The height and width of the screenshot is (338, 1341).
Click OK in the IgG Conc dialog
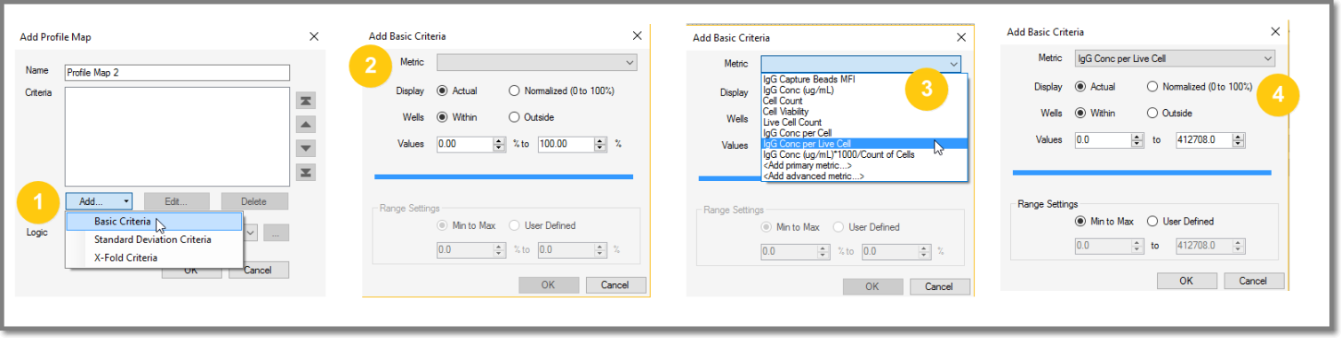[1186, 280]
